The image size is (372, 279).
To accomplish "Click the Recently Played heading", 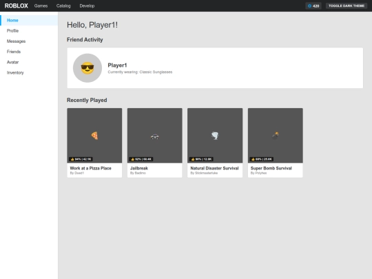I will 87,100.
